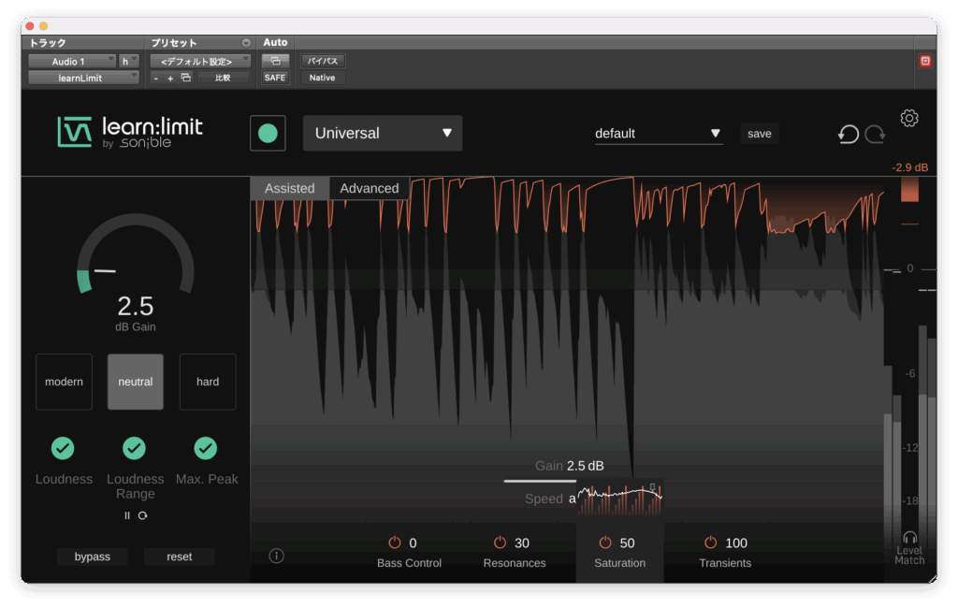Toggle the Resonances power icon

[500, 543]
